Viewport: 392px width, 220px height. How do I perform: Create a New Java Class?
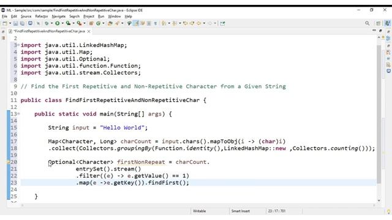[x=98, y=23]
